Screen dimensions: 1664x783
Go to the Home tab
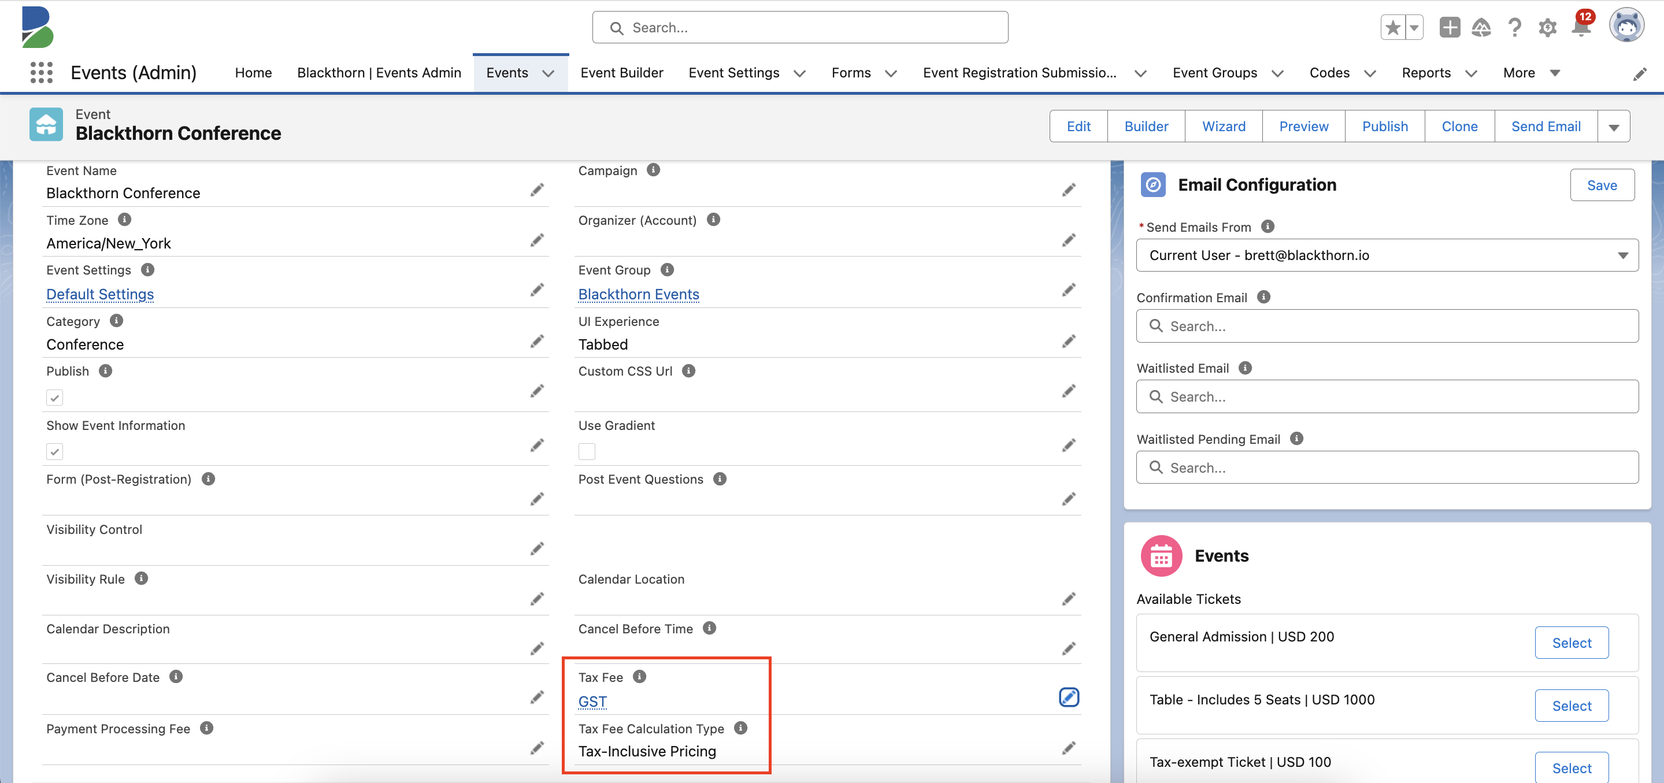pos(253,73)
